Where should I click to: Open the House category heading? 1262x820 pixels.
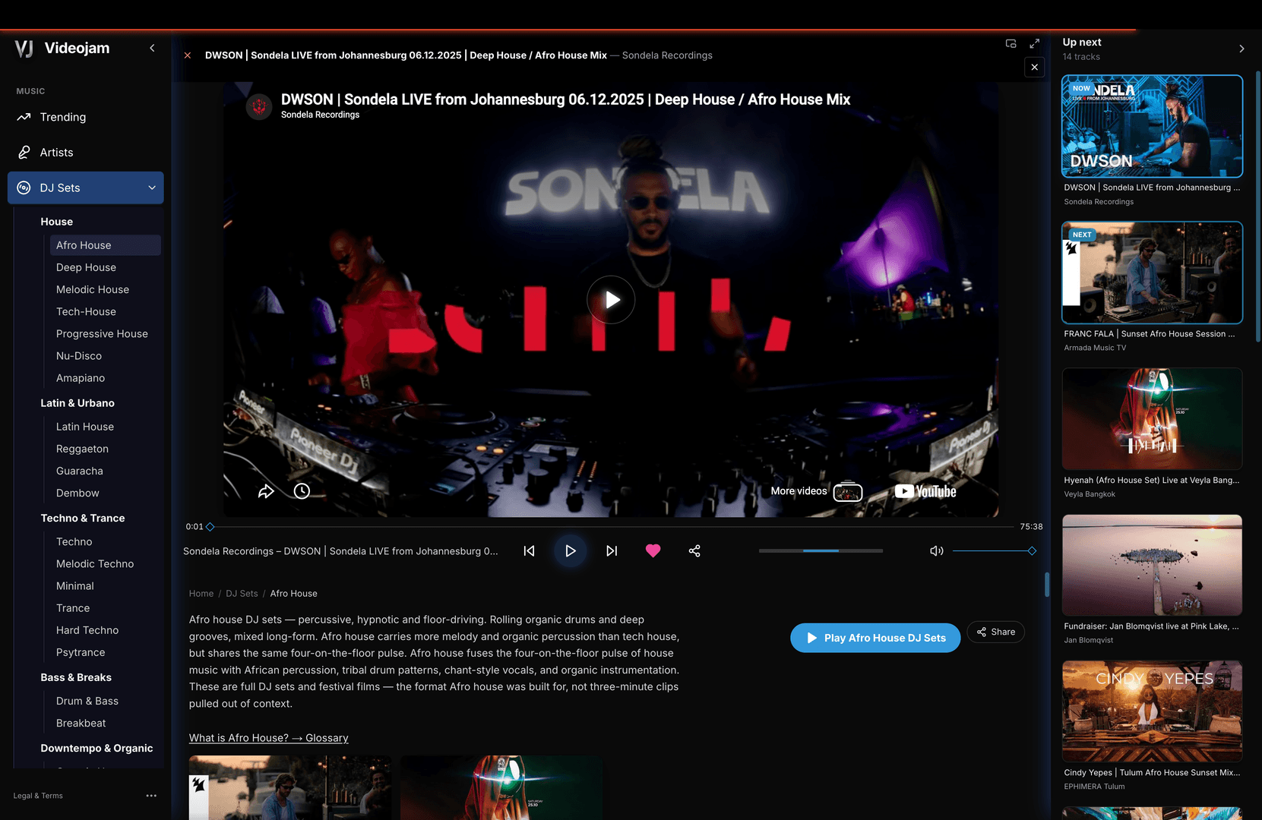(57, 222)
